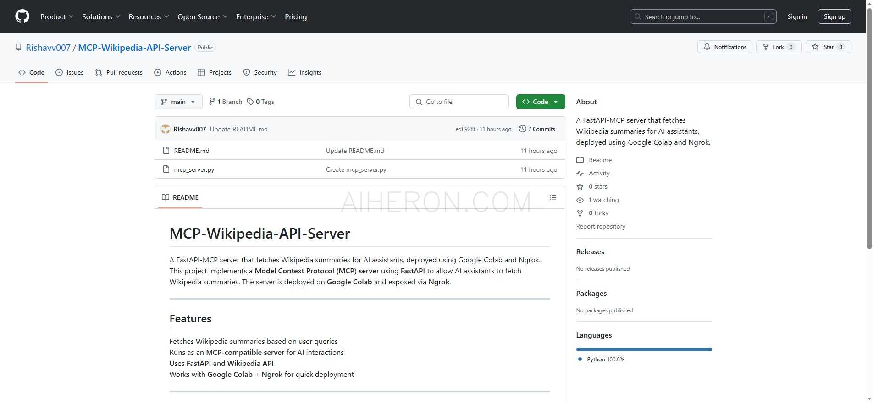Click the Search or jump to field
This screenshot has height=403, width=873.
[x=703, y=16]
